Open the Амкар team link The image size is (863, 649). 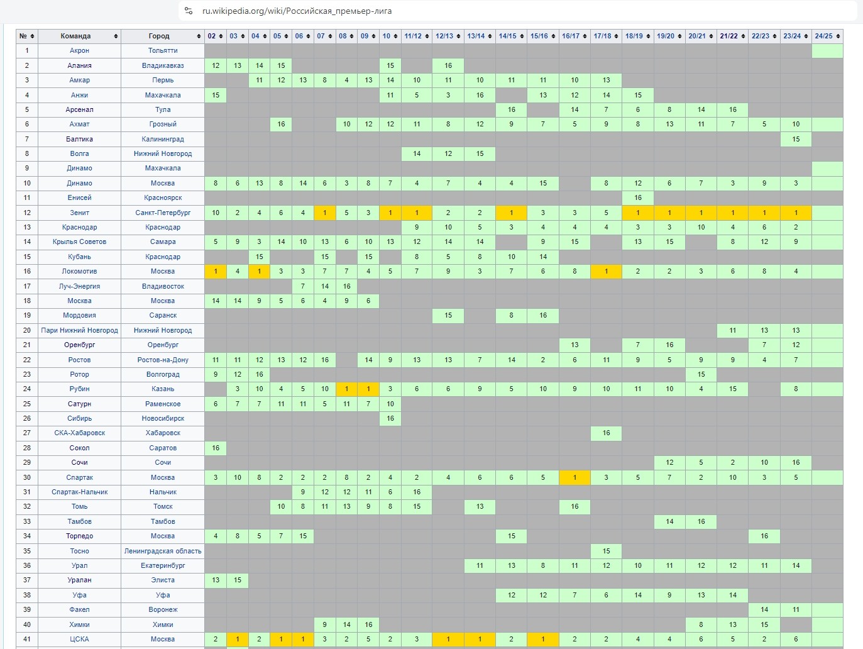coord(79,80)
